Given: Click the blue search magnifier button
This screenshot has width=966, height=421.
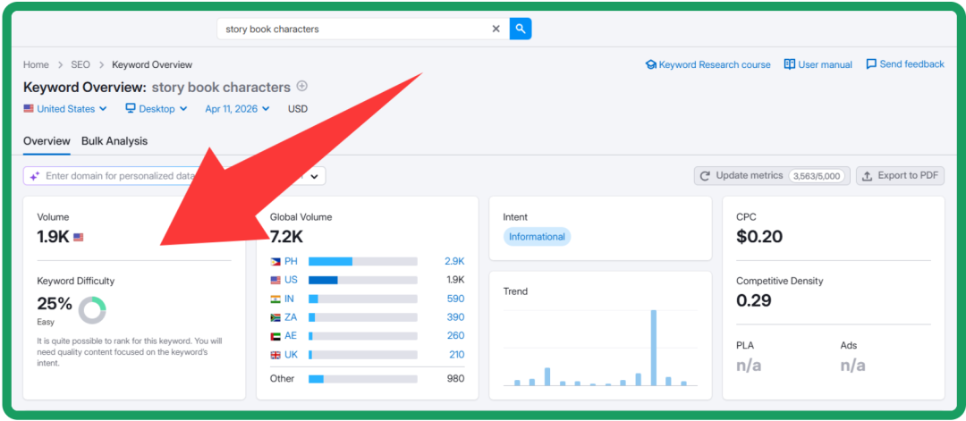Looking at the screenshot, I should [x=521, y=29].
